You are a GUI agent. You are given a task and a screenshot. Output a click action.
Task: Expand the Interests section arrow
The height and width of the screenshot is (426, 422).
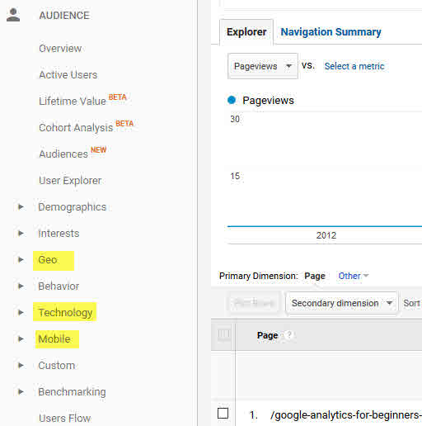pos(21,233)
